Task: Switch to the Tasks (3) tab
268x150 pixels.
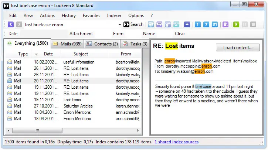Action: tap(135, 44)
